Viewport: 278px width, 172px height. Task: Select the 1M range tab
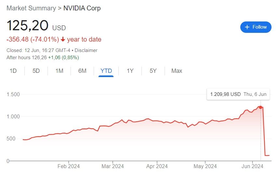59,71
